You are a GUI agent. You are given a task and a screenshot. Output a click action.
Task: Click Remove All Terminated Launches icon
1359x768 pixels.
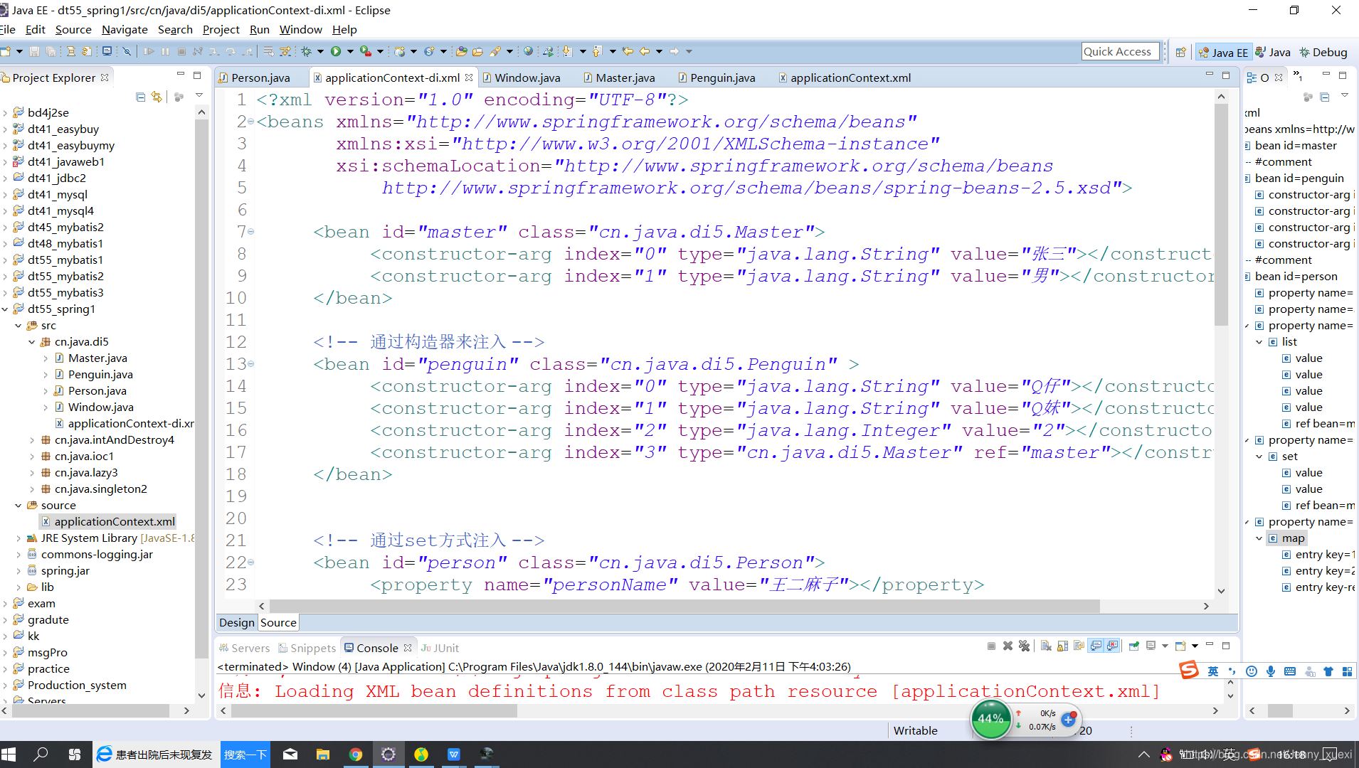click(1024, 646)
